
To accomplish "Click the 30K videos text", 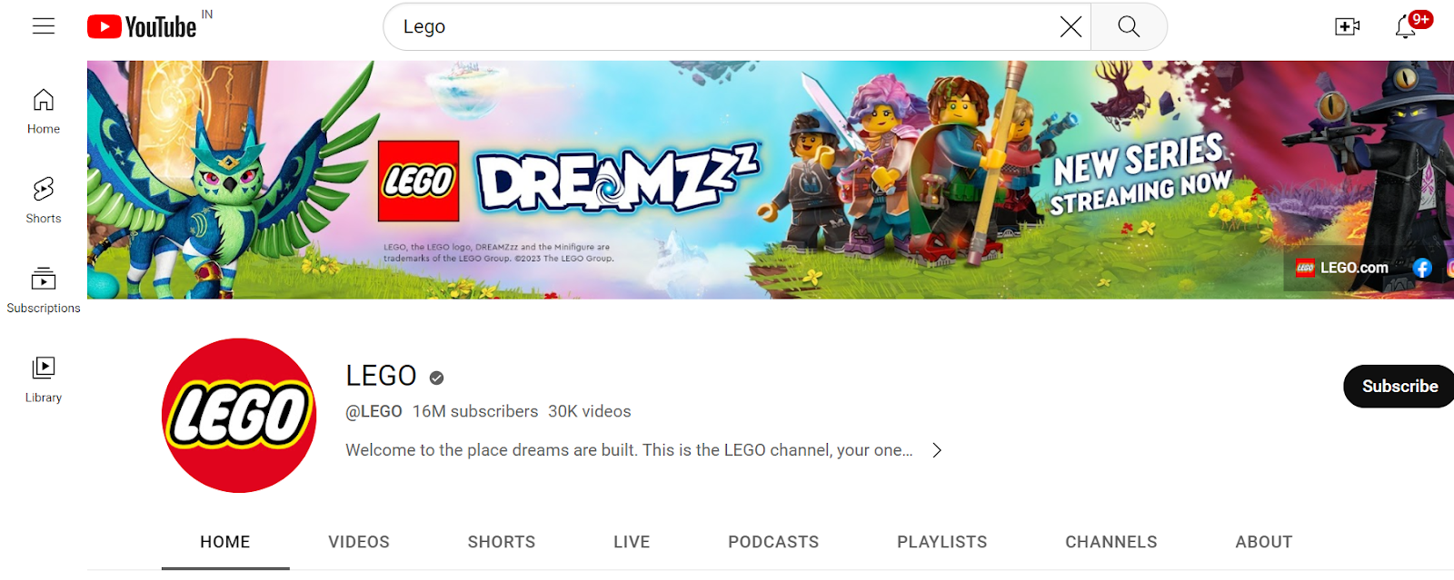I will 590,411.
